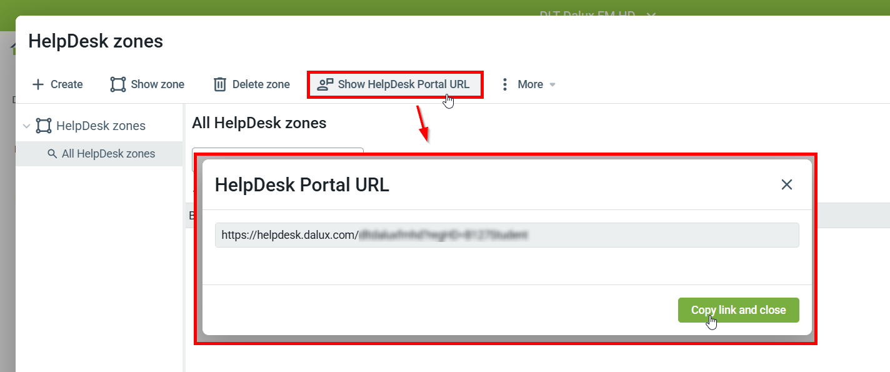Click the helpdesk.dalux.com URL field
The height and width of the screenshot is (372, 890).
point(507,235)
